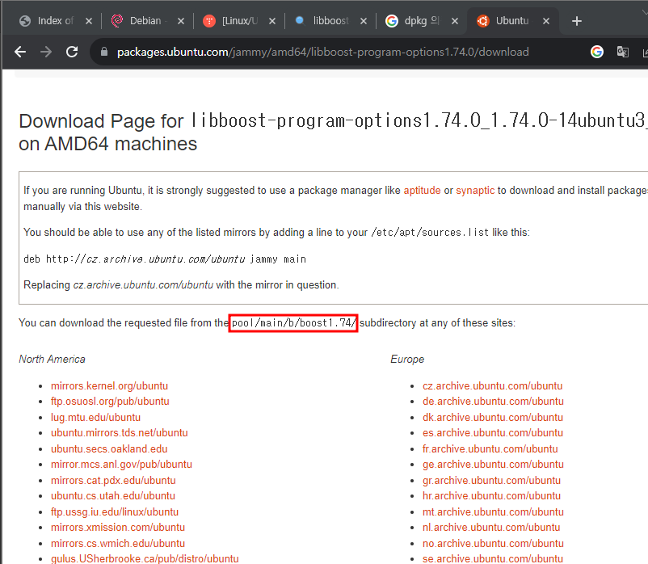
Task: Open mirrors.kernel.org/ubuntu mirror link
Action: 109,385
